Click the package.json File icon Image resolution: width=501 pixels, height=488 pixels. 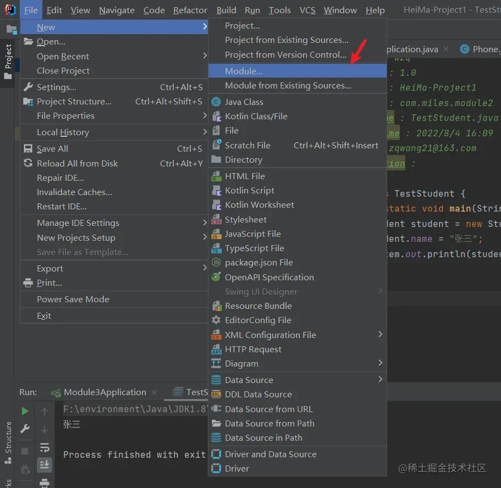click(x=216, y=263)
